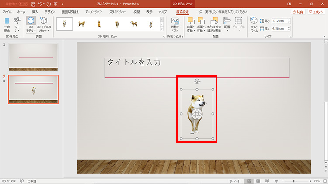This screenshot has height=184, width=328.
Task: Click the zoom slider in status bar
Action: click(294, 181)
